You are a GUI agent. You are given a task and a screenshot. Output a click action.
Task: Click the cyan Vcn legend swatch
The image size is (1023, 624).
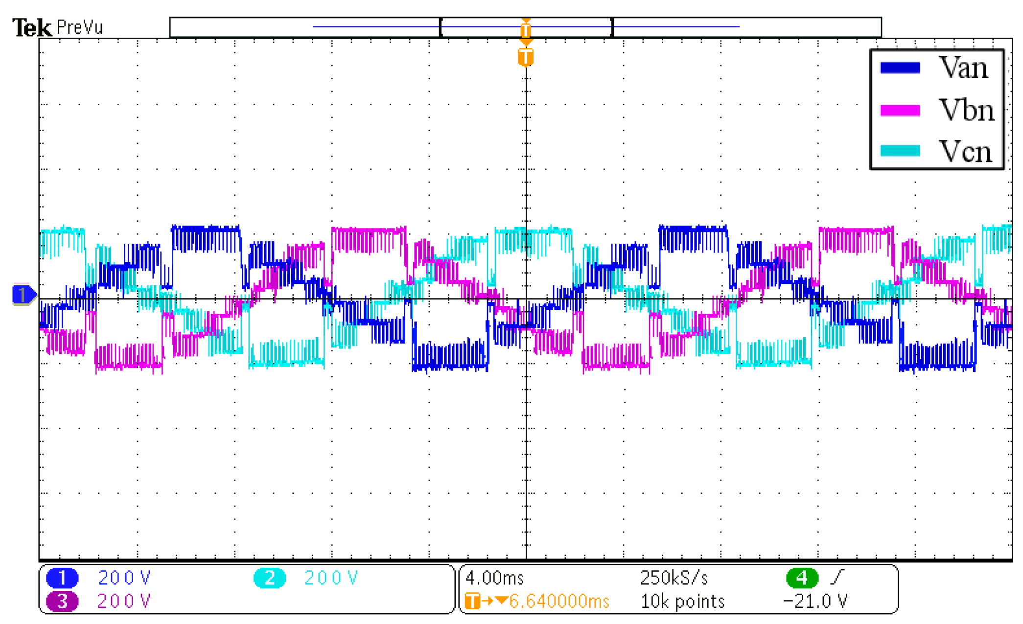point(900,150)
